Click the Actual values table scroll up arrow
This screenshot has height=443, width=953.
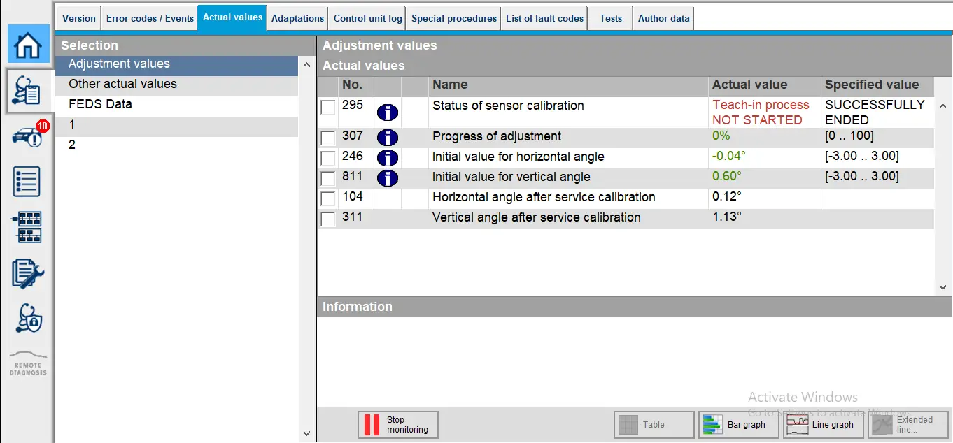click(x=943, y=106)
